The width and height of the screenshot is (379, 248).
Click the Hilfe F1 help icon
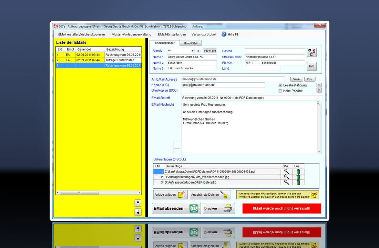(224, 34)
